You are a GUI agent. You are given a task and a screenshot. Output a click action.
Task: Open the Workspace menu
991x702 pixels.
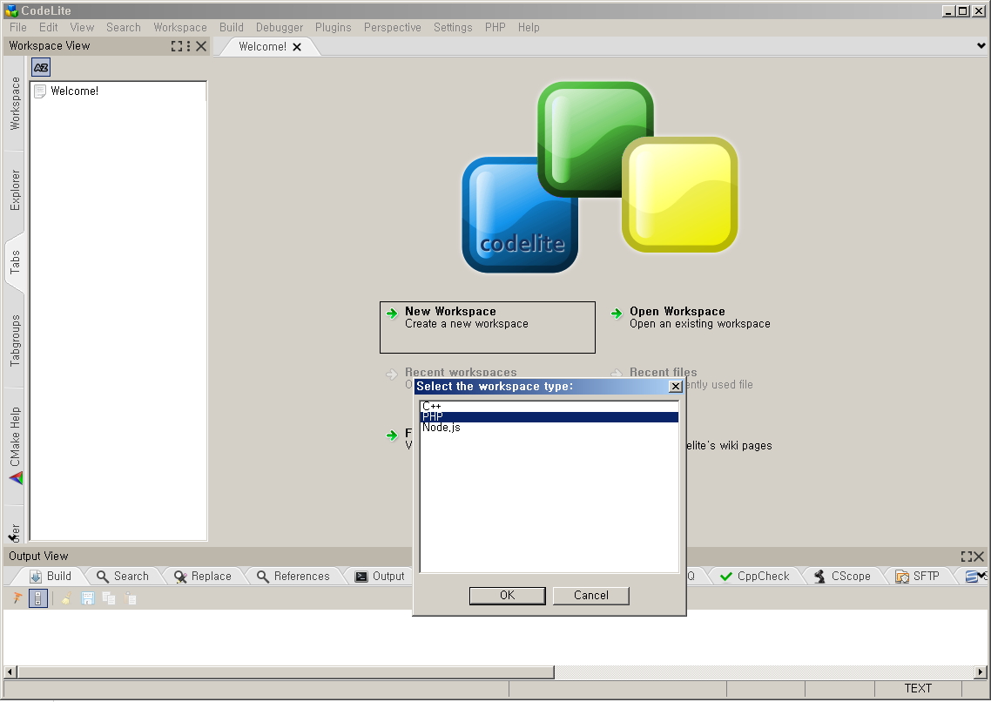[x=180, y=27]
